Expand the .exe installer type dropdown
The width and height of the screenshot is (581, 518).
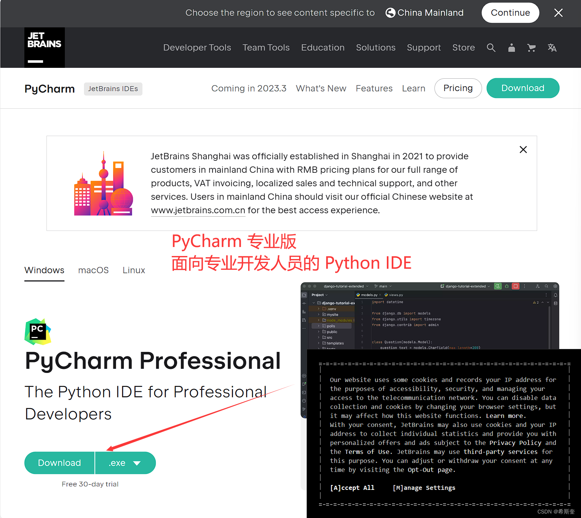[126, 463]
